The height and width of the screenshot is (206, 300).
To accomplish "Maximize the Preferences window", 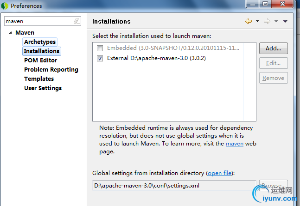I will pyautogui.click(x=265, y=4).
